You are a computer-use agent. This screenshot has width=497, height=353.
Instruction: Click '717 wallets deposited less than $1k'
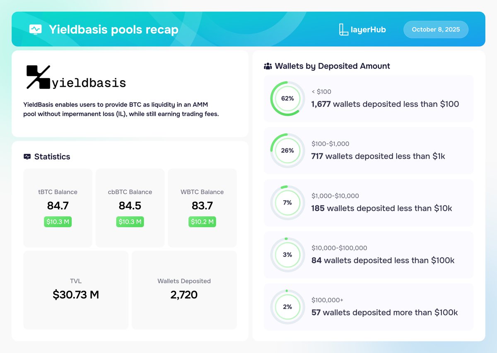click(x=378, y=156)
